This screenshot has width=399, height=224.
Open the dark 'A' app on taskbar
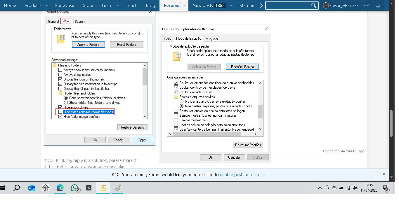[x=89, y=188]
